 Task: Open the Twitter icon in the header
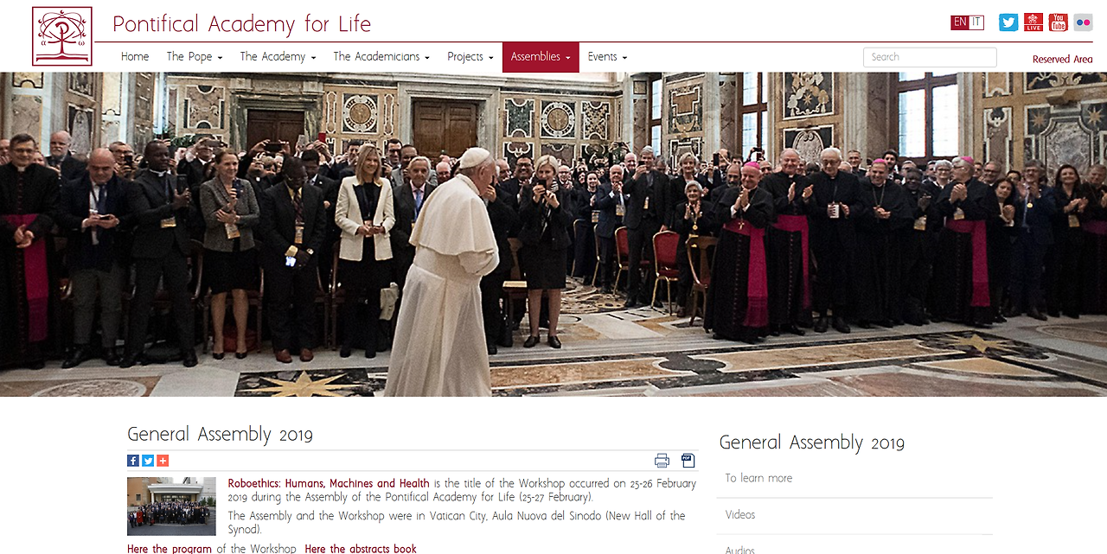tap(1008, 22)
